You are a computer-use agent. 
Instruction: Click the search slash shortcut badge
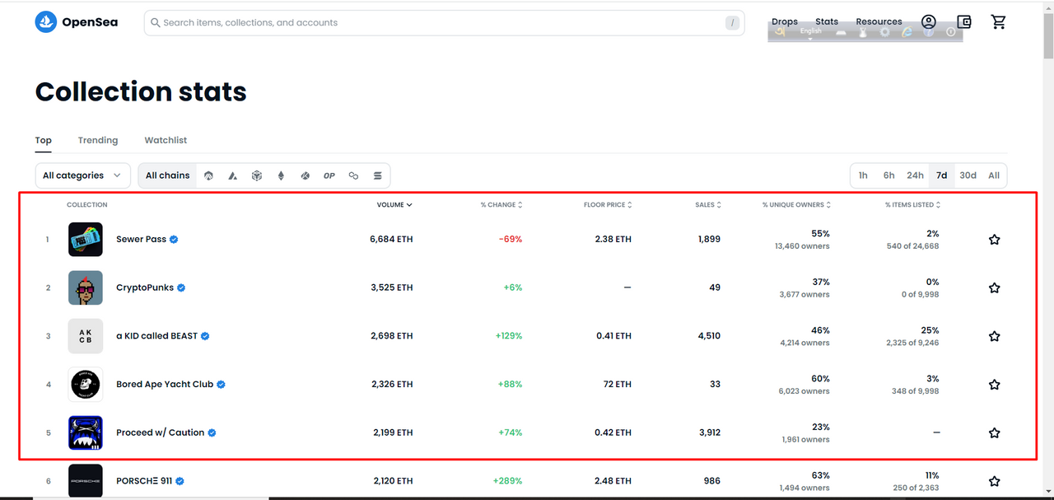coord(732,23)
